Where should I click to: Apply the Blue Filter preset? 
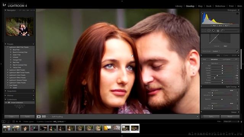click(x=16, y=50)
